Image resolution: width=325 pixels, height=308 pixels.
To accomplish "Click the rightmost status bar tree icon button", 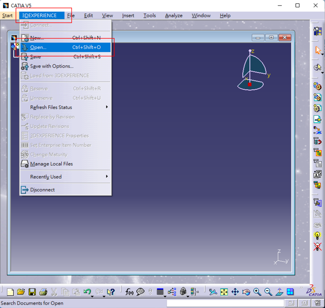I will [x=317, y=303].
